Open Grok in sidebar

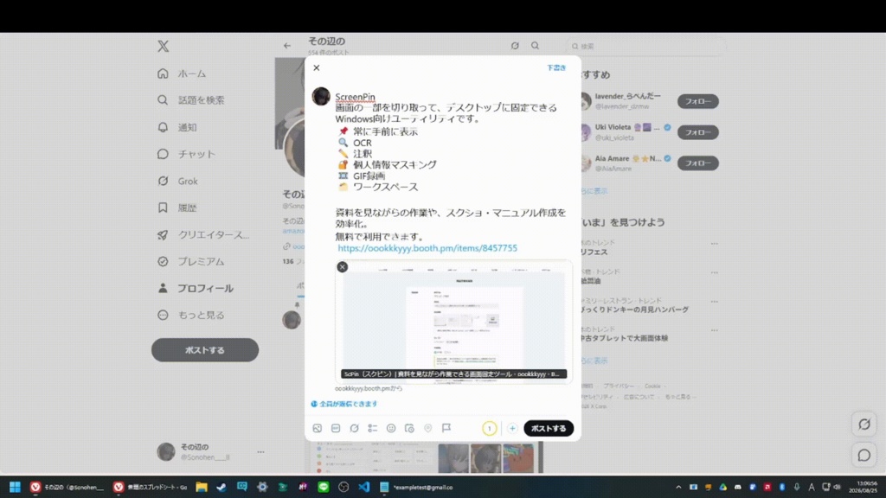pyautogui.click(x=177, y=181)
